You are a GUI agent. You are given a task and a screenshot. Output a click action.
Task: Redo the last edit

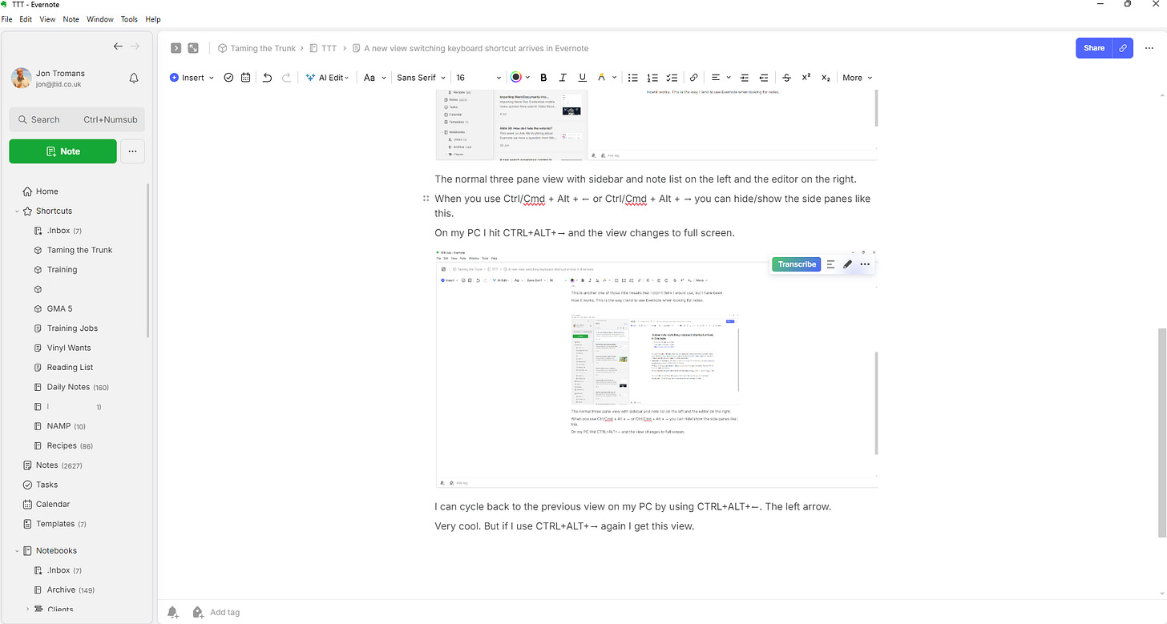pos(286,78)
